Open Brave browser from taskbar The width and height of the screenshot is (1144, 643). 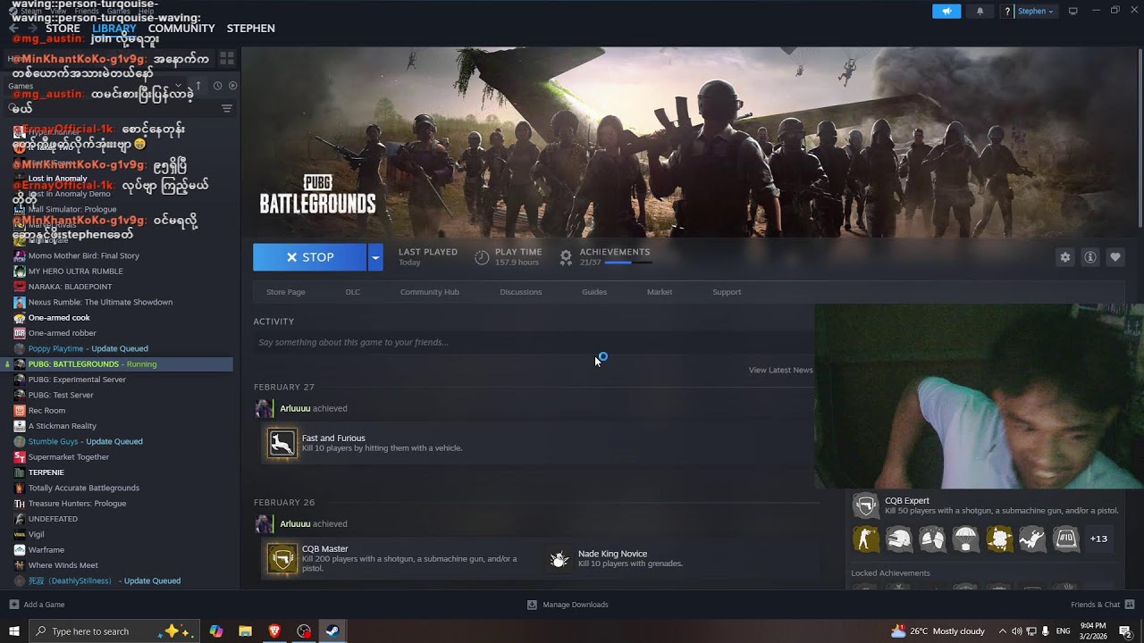(274, 630)
